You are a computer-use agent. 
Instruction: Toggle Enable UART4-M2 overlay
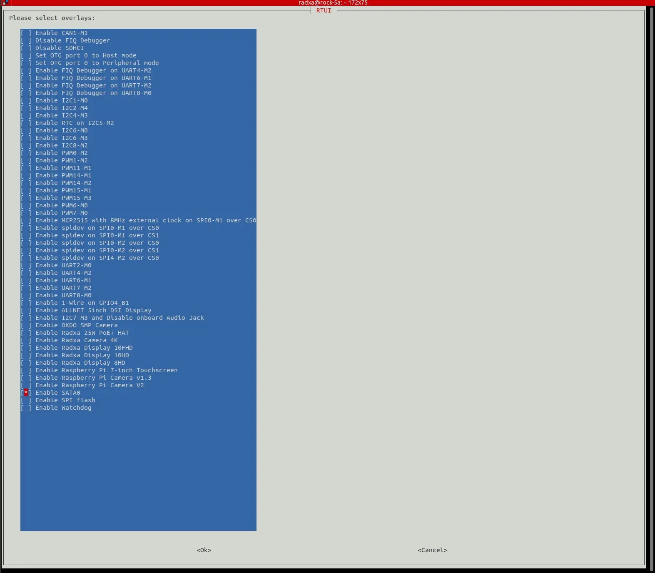pos(26,273)
